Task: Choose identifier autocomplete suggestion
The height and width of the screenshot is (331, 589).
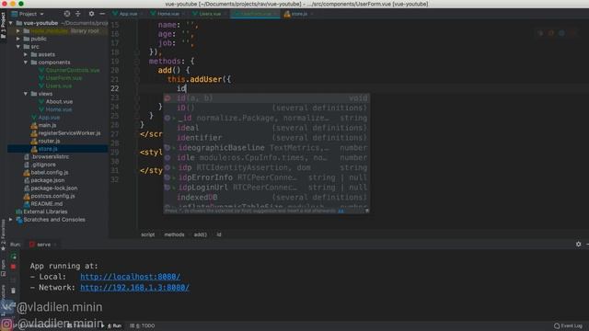Action: [266, 138]
